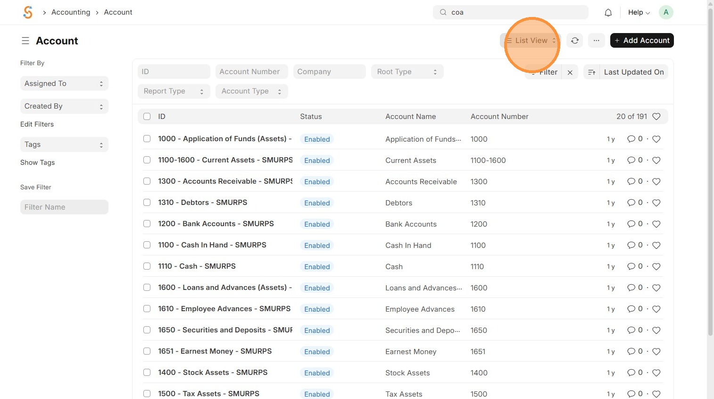Screen dimensions: 714x399
Task: Clear filters with the X icon
Action: [x=570, y=72]
